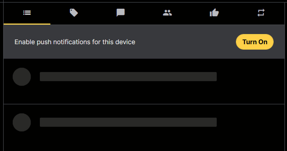Open the all notifications list tab
The height and width of the screenshot is (151, 287).
(27, 13)
